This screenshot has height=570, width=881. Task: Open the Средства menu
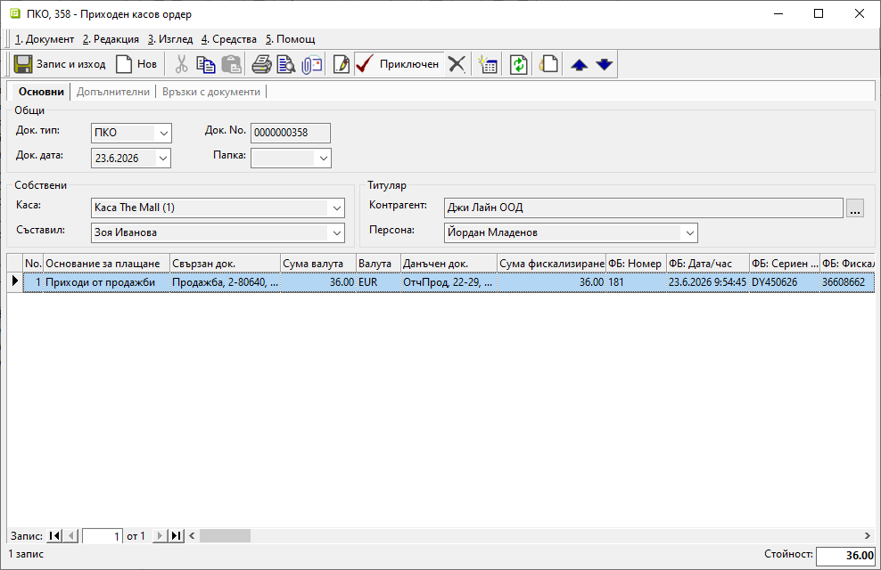229,39
